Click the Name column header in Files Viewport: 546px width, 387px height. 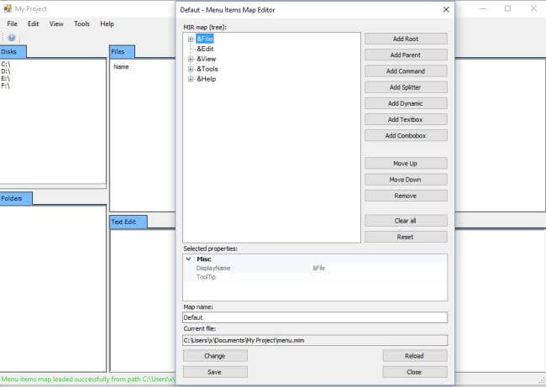coord(121,66)
